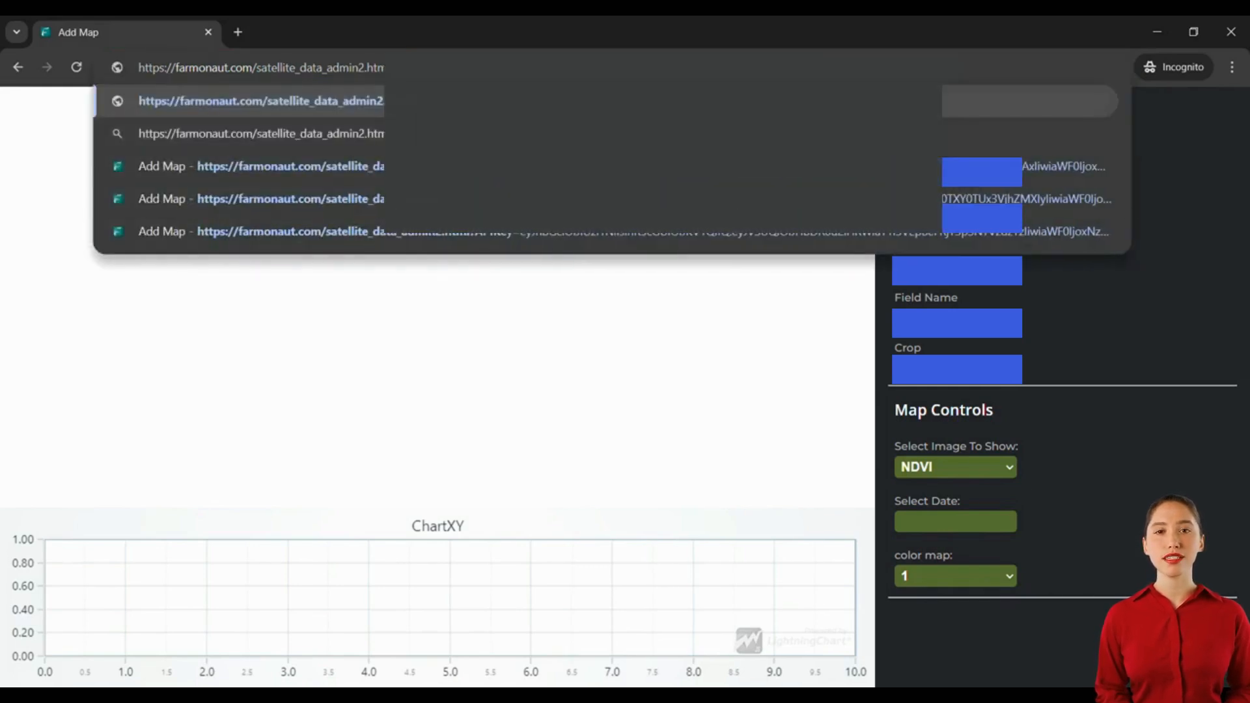Open the Incognito indicator button
The image size is (1250, 703).
1174,67
